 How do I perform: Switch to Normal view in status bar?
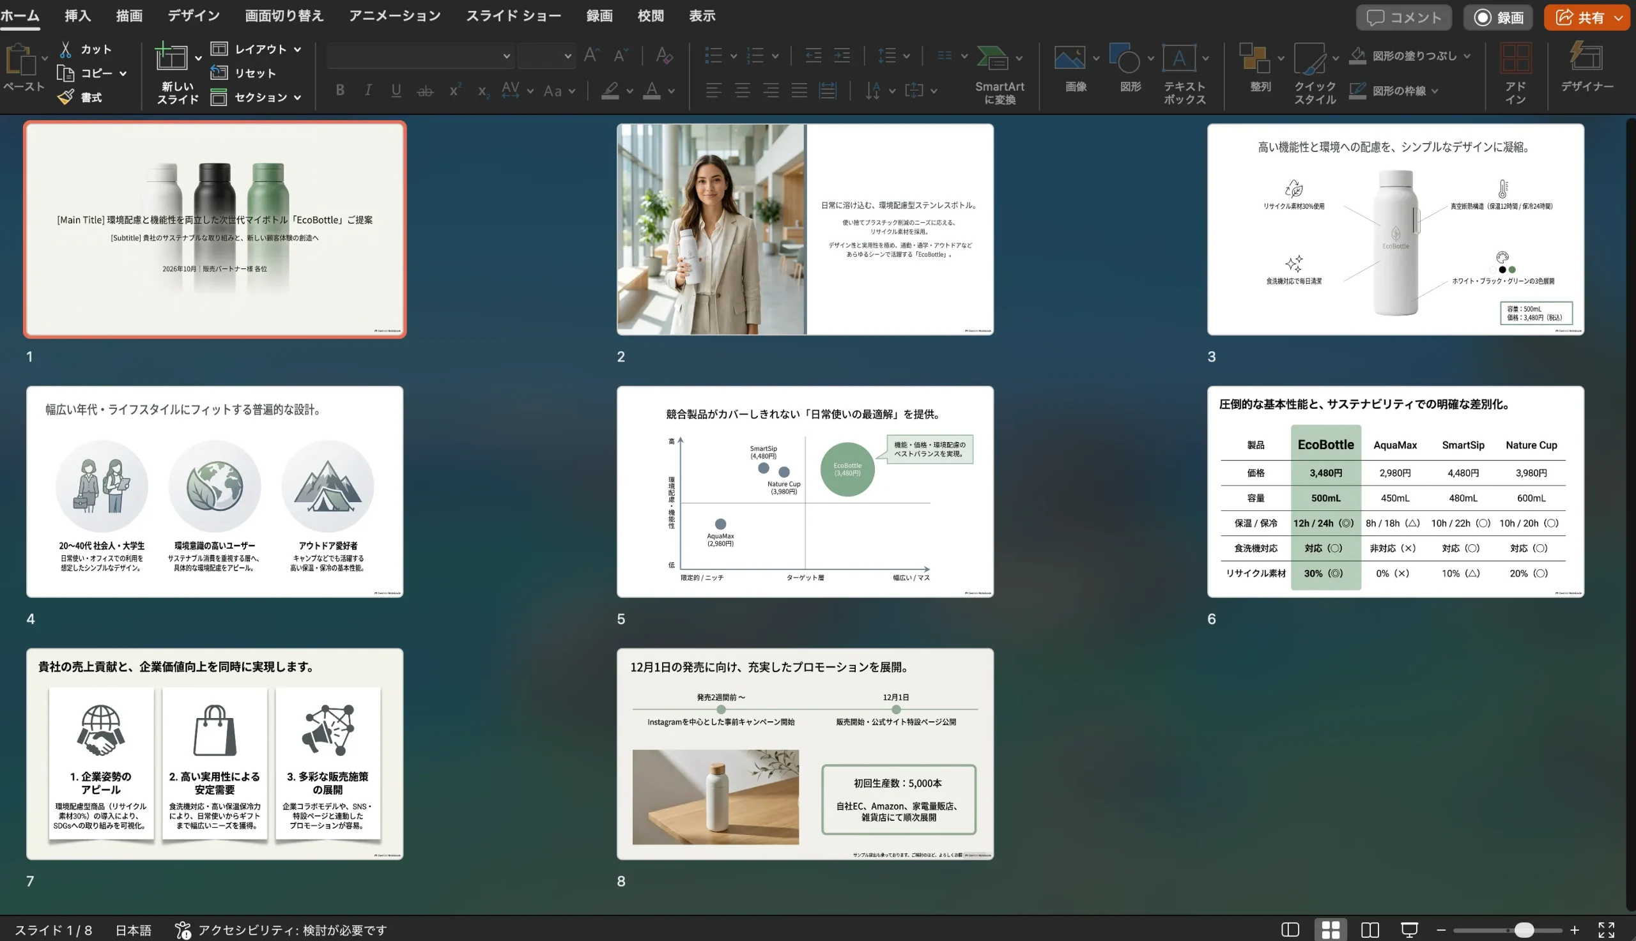[1290, 930]
